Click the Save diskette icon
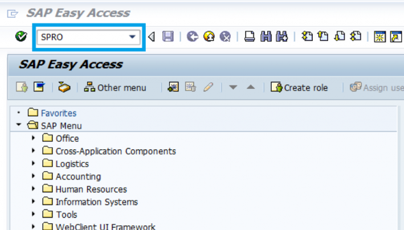 [168, 37]
